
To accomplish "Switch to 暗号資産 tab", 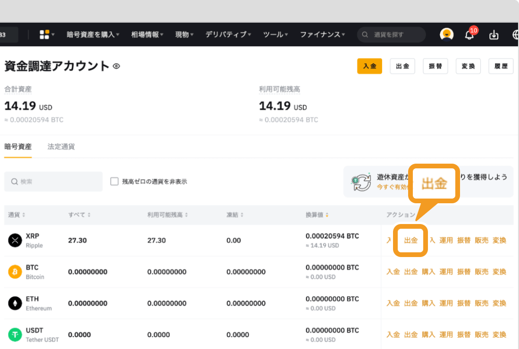I will click(x=18, y=147).
